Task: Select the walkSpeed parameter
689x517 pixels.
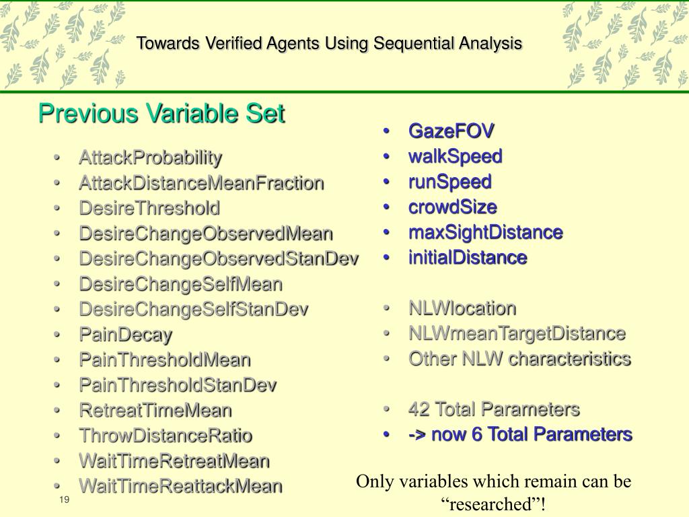Action: coord(456,156)
